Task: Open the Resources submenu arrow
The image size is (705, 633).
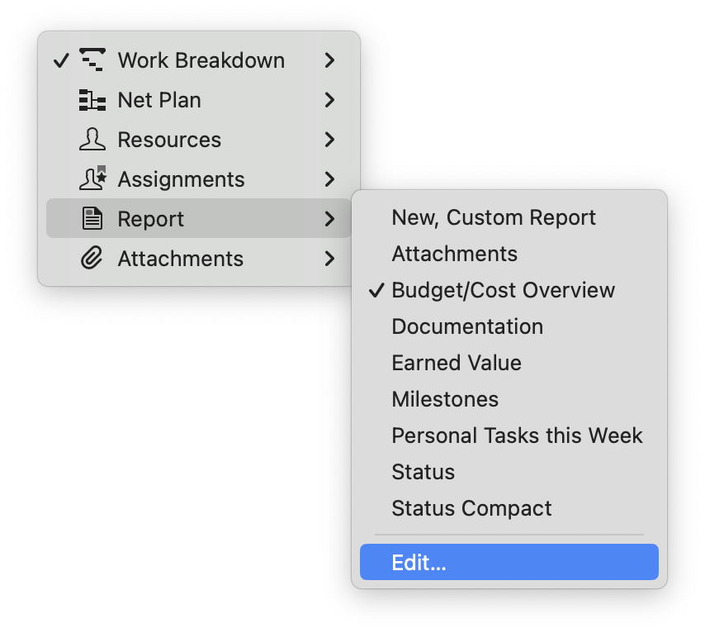Action: pos(329,139)
